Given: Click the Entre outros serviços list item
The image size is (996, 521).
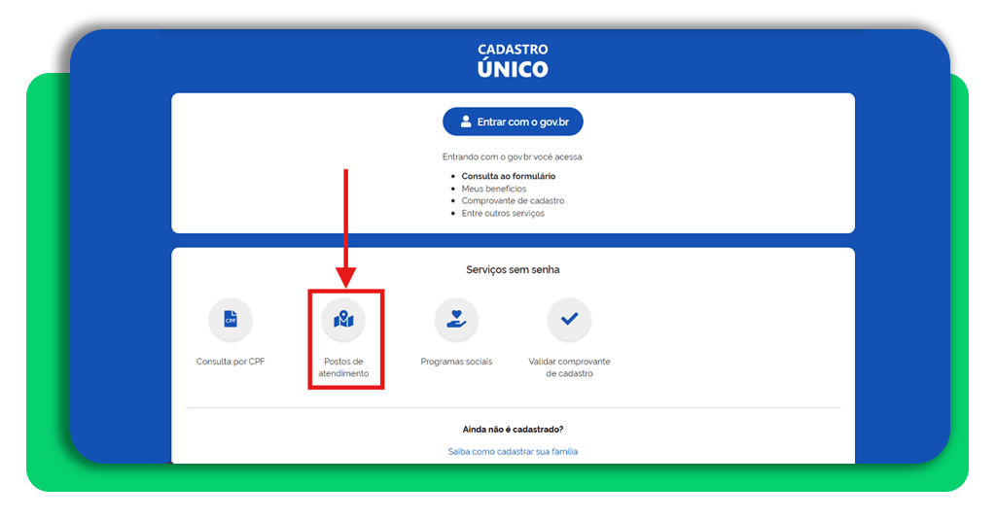Looking at the screenshot, I should [x=503, y=213].
